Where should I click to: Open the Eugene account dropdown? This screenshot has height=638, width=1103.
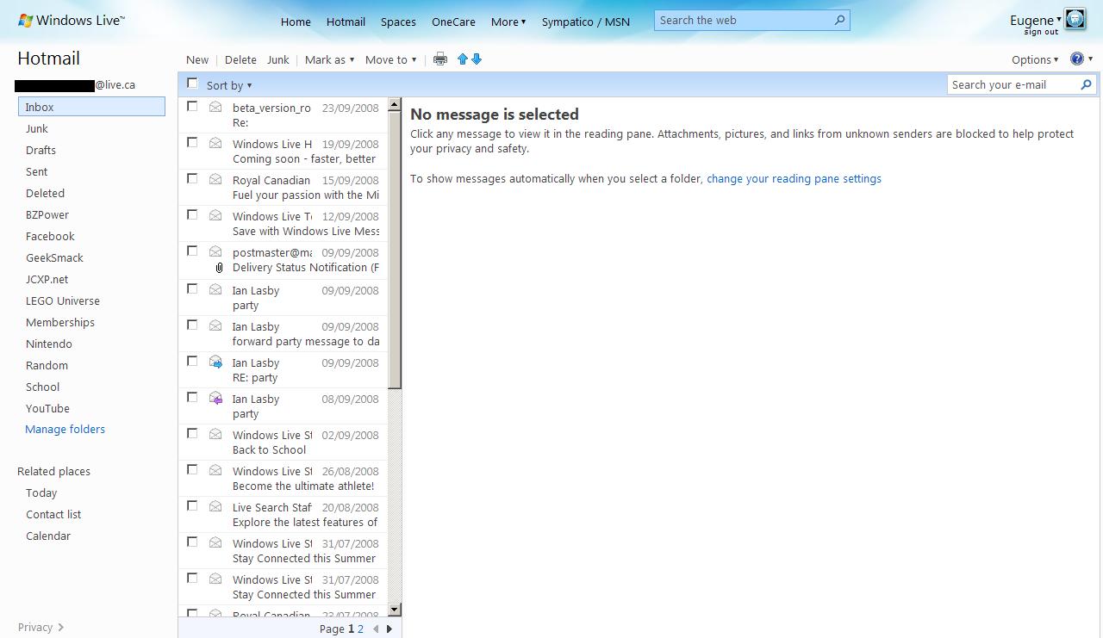(1036, 20)
